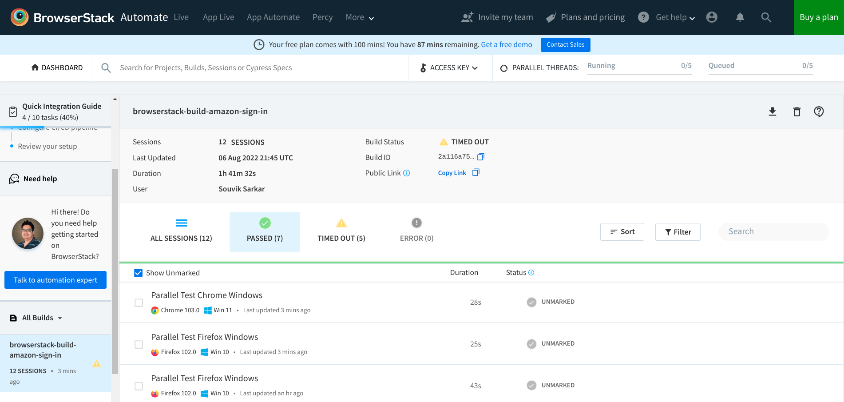
Task: Click the Copy Link public link
Action: (x=452, y=173)
